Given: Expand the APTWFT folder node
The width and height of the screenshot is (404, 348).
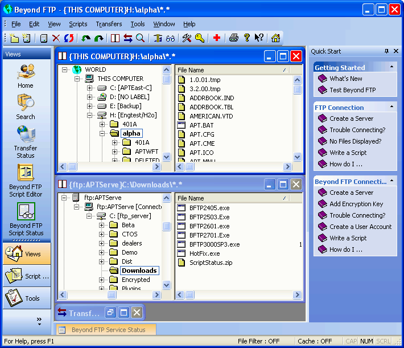Looking at the screenshot, I should 114,152.
